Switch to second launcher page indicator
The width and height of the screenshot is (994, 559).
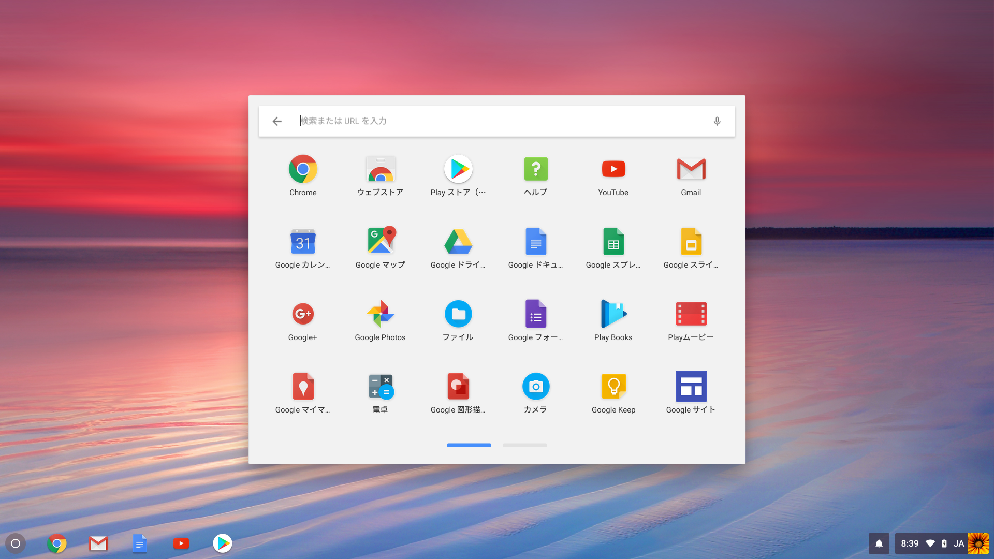coord(524,445)
